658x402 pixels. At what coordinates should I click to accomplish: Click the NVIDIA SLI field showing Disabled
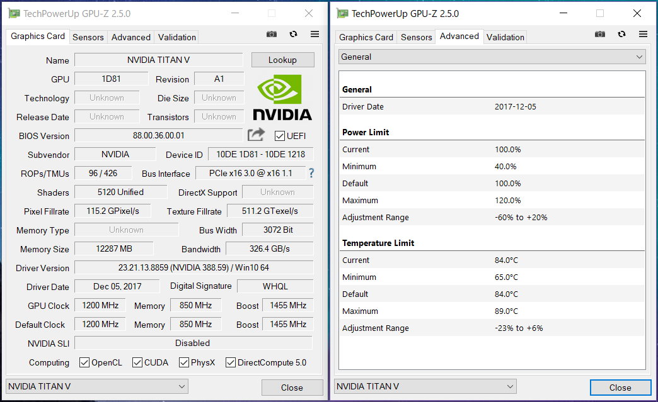[193, 343]
